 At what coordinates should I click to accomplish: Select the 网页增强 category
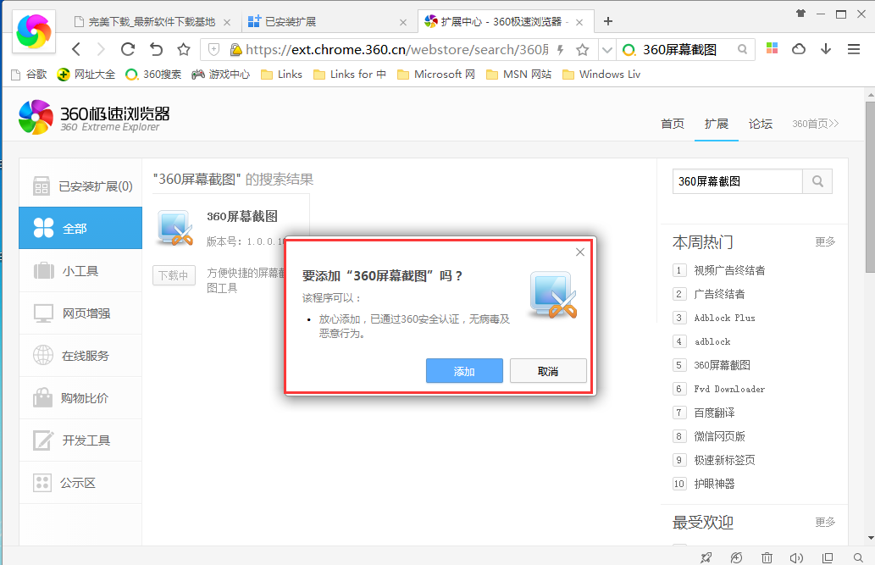click(80, 313)
